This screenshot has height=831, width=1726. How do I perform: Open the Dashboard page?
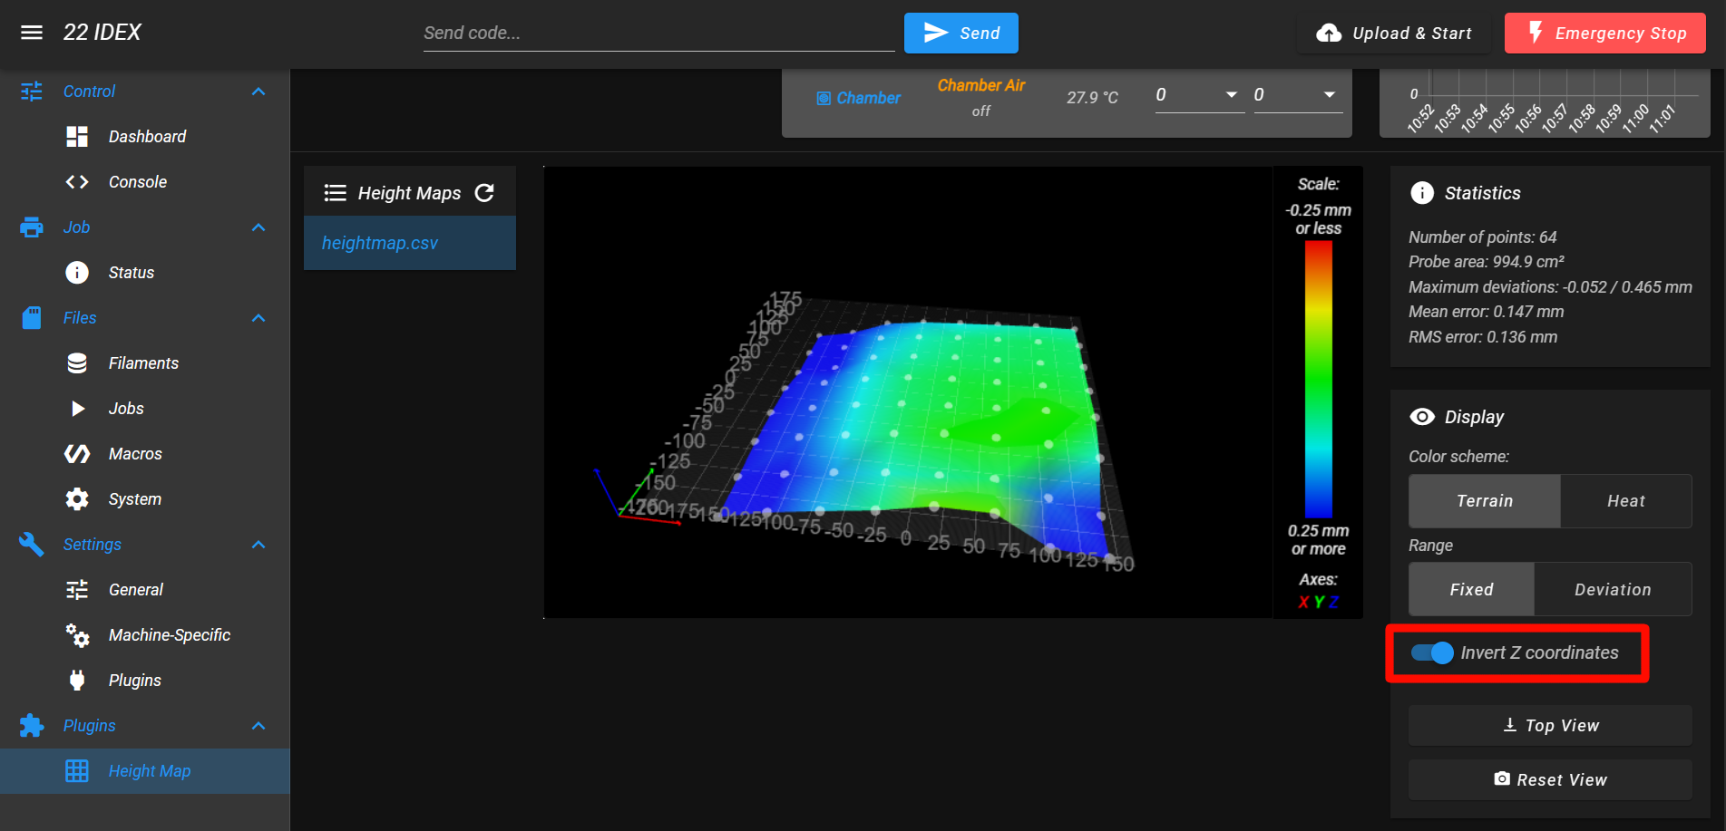[x=145, y=137]
